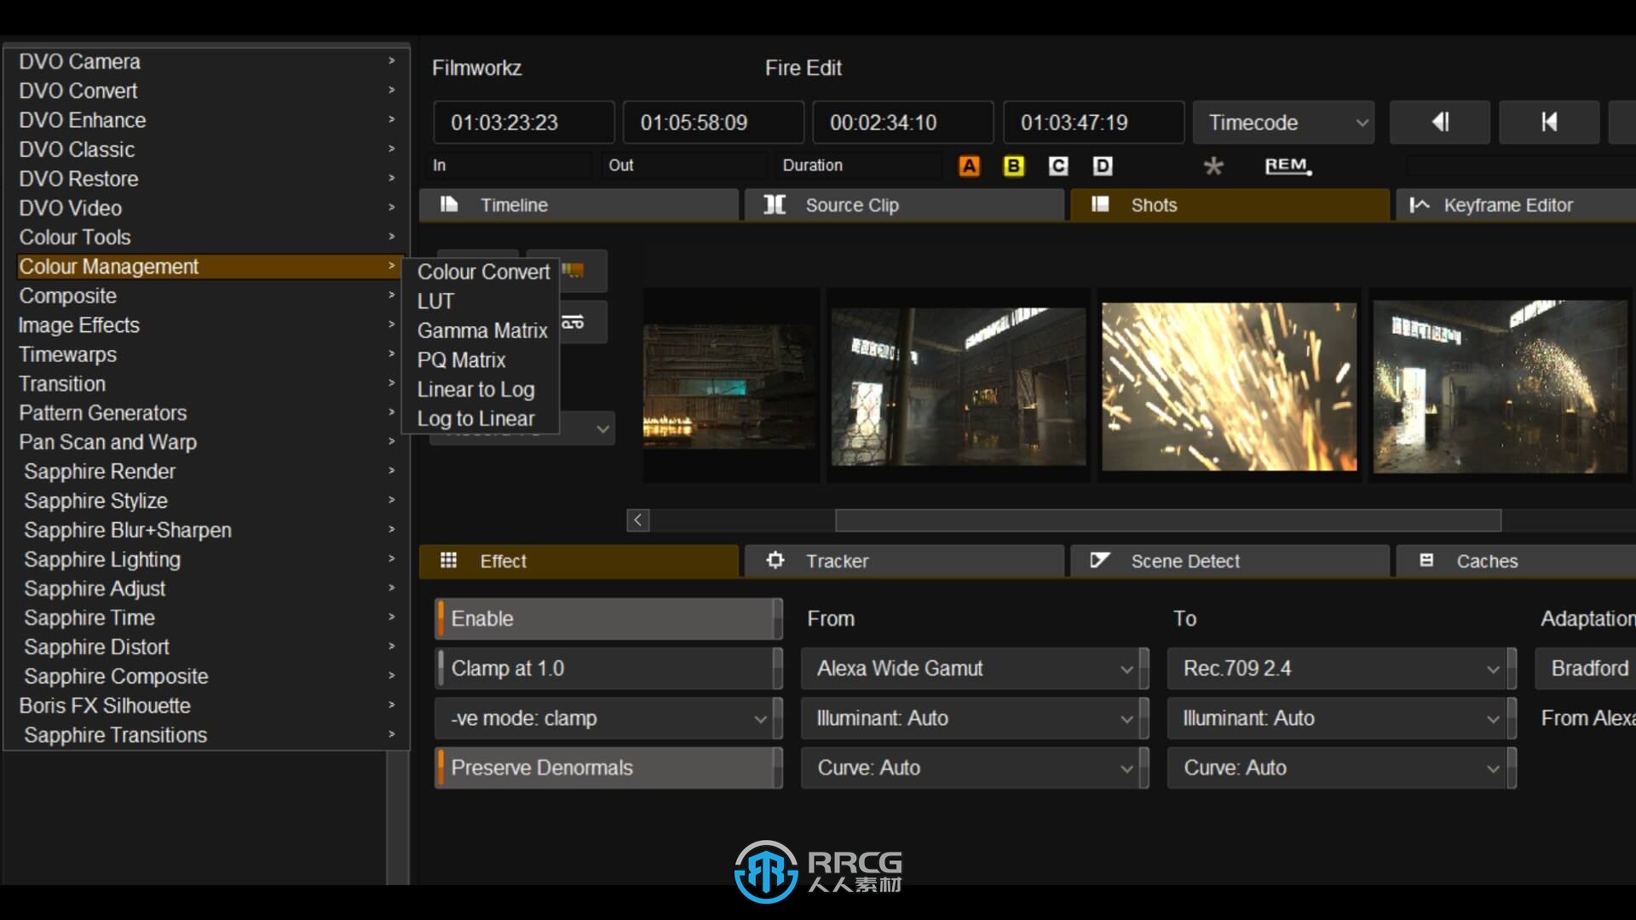Click the In timecode field 01:03:23:23

(x=523, y=123)
